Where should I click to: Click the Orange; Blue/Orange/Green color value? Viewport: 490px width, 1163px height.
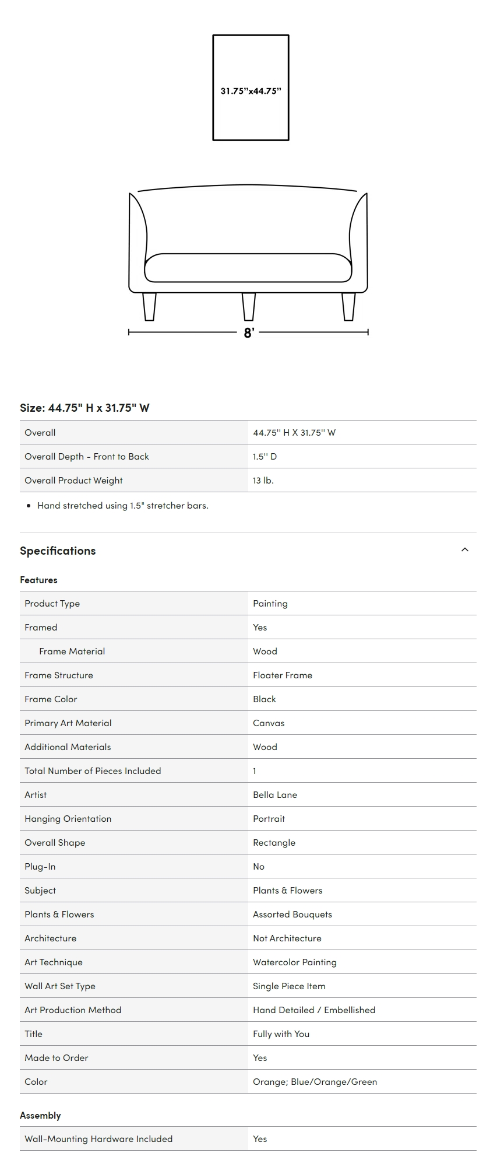[315, 1081]
